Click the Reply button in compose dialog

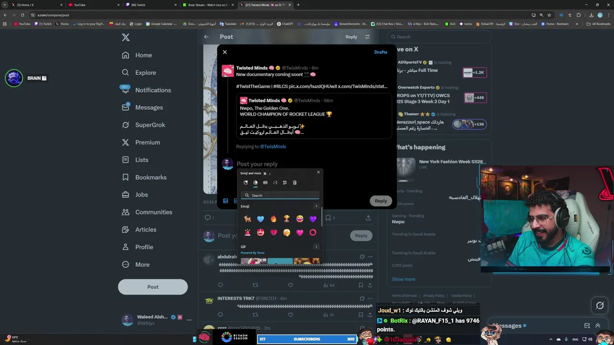click(x=381, y=201)
